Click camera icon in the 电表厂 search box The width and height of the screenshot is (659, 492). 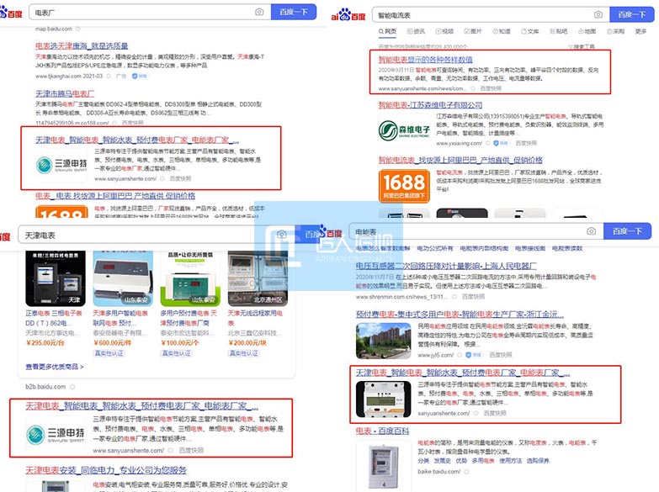259,12
